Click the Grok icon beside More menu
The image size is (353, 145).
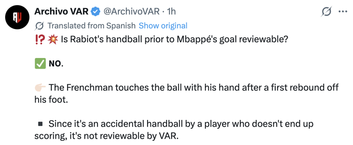327,11
